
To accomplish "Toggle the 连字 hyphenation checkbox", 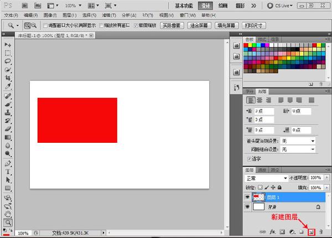I will tap(249, 159).
